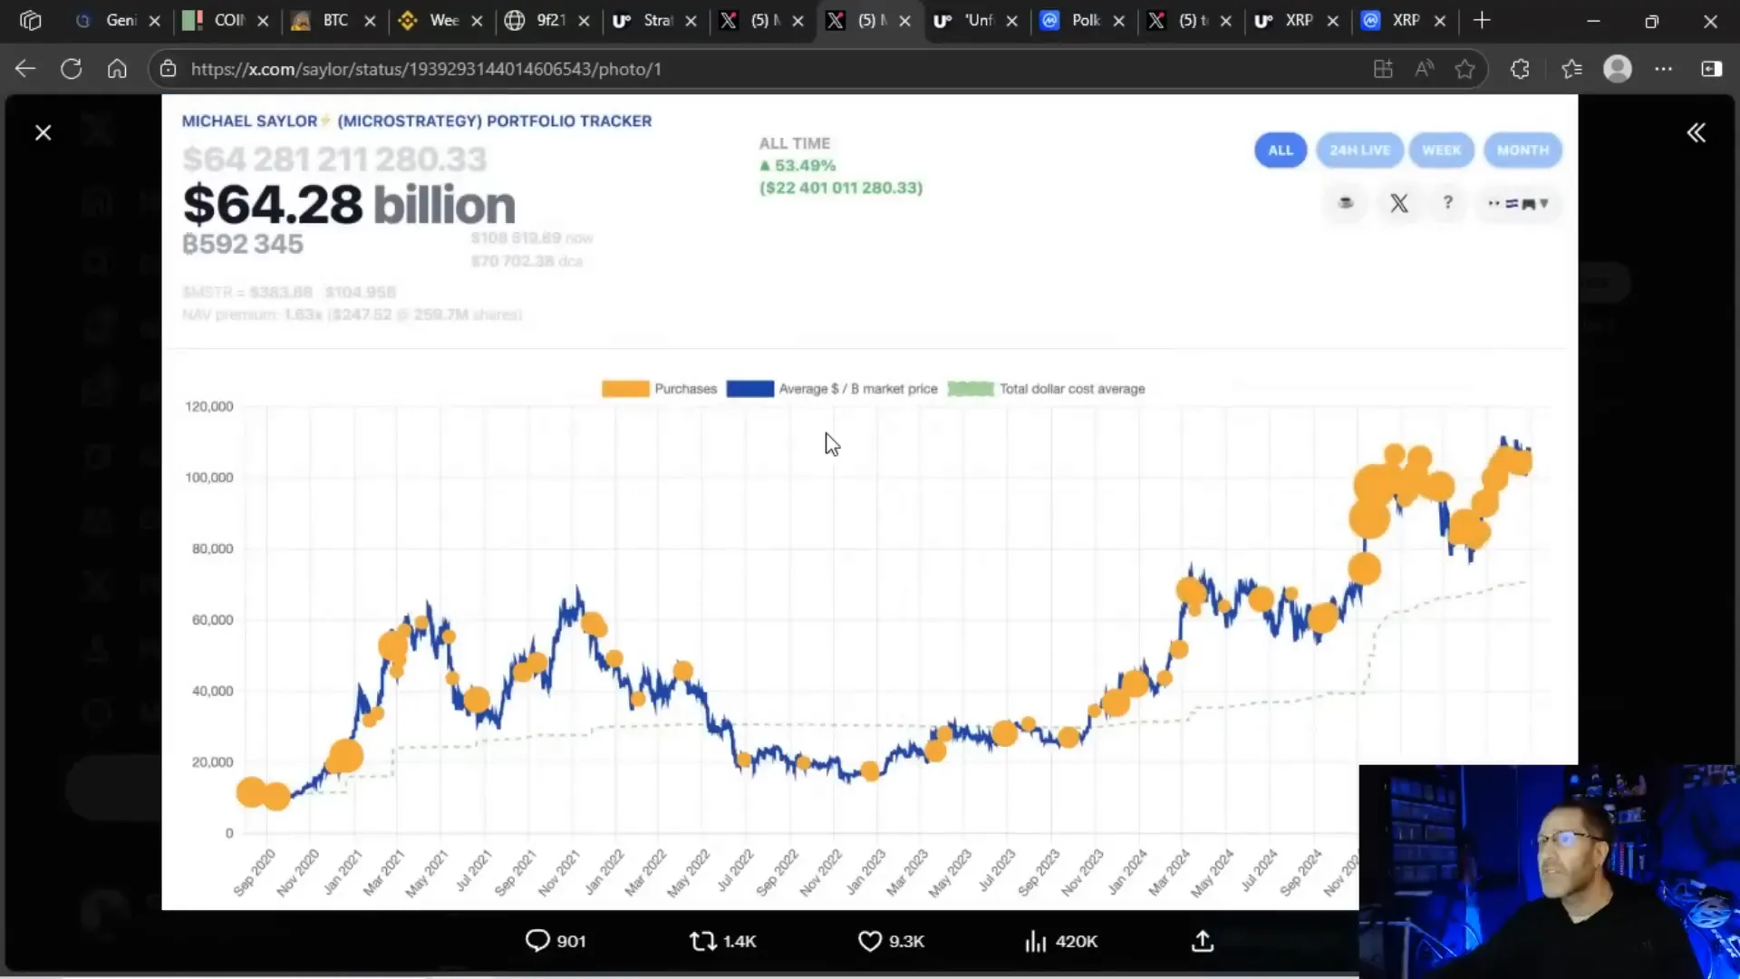The width and height of the screenshot is (1740, 979).
Task: Open the split screen icon in address bar
Action: (1382, 69)
